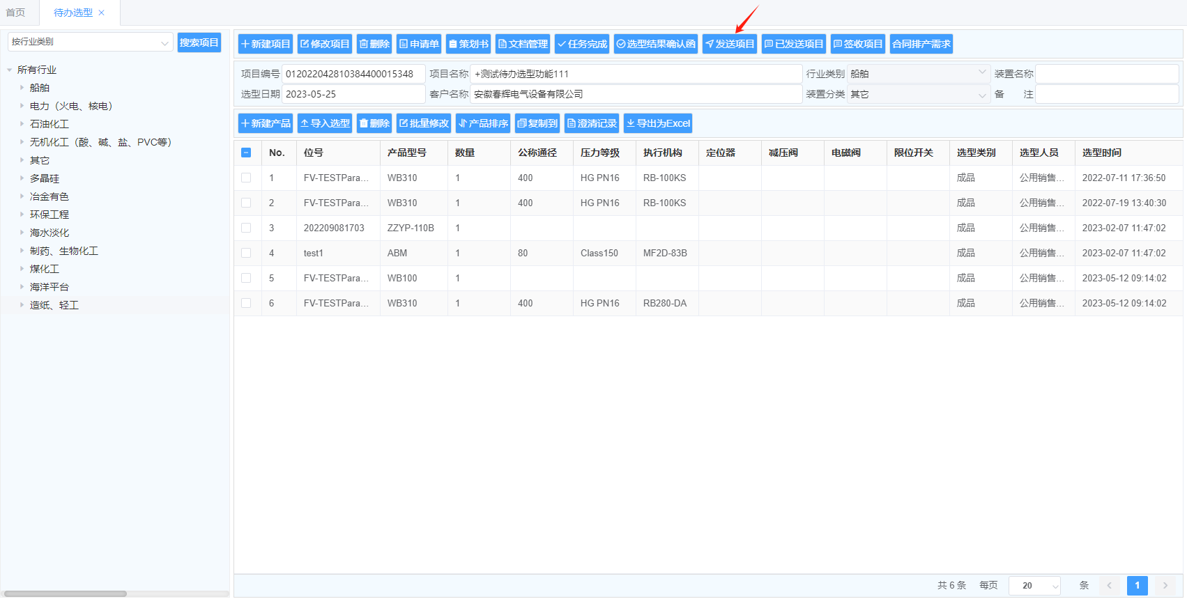Close the 待办选型 tab
Image resolution: width=1187 pixels, height=599 pixels.
coord(102,13)
